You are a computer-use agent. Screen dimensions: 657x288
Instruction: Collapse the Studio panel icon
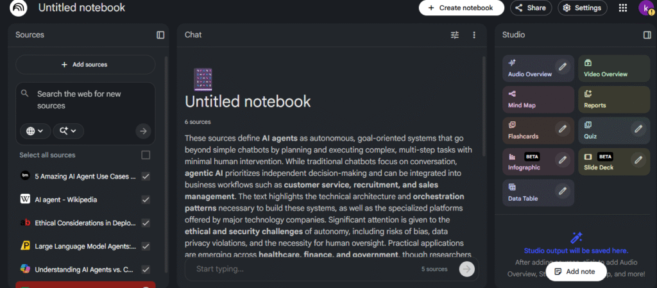647,35
